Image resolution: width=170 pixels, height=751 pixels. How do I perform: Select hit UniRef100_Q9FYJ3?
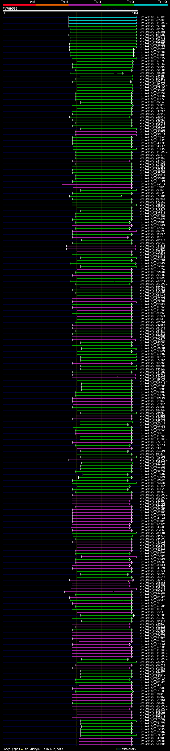pos(152,38)
